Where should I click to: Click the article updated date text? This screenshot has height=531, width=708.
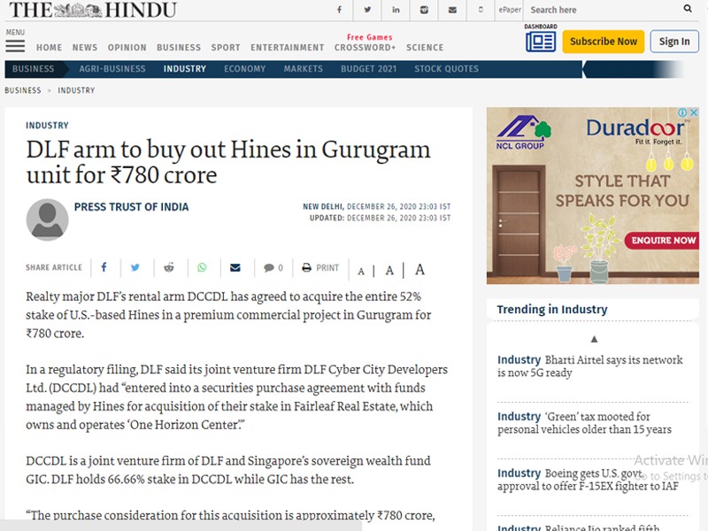pyautogui.click(x=380, y=218)
